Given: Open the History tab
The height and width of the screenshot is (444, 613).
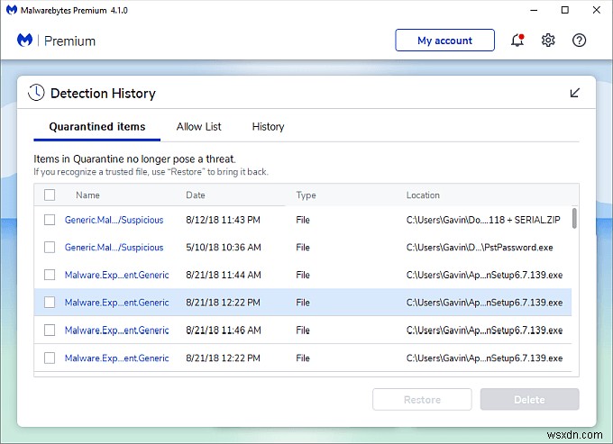Looking at the screenshot, I should click(x=268, y=127).
